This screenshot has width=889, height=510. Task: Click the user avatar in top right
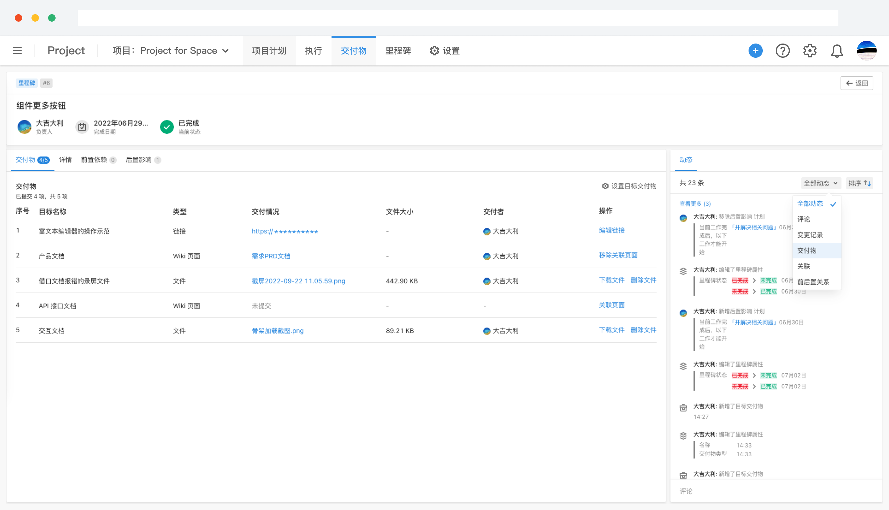(x=866, y=51)
